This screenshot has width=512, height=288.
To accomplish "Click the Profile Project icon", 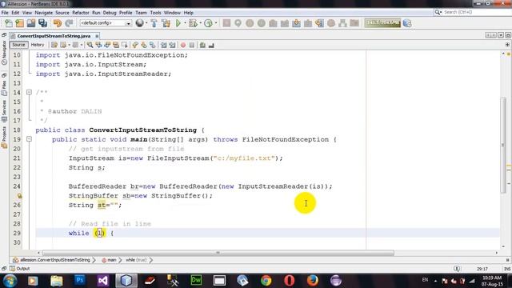I will 208,23.
